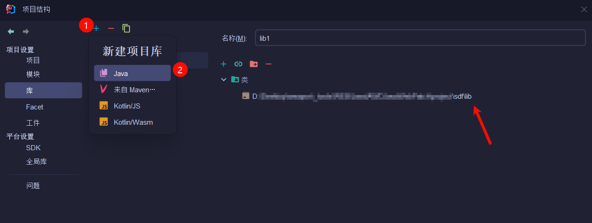Viewport: 592px width, 223px height.
Task: Switch to the Facet section
Action: coord(34,107)
